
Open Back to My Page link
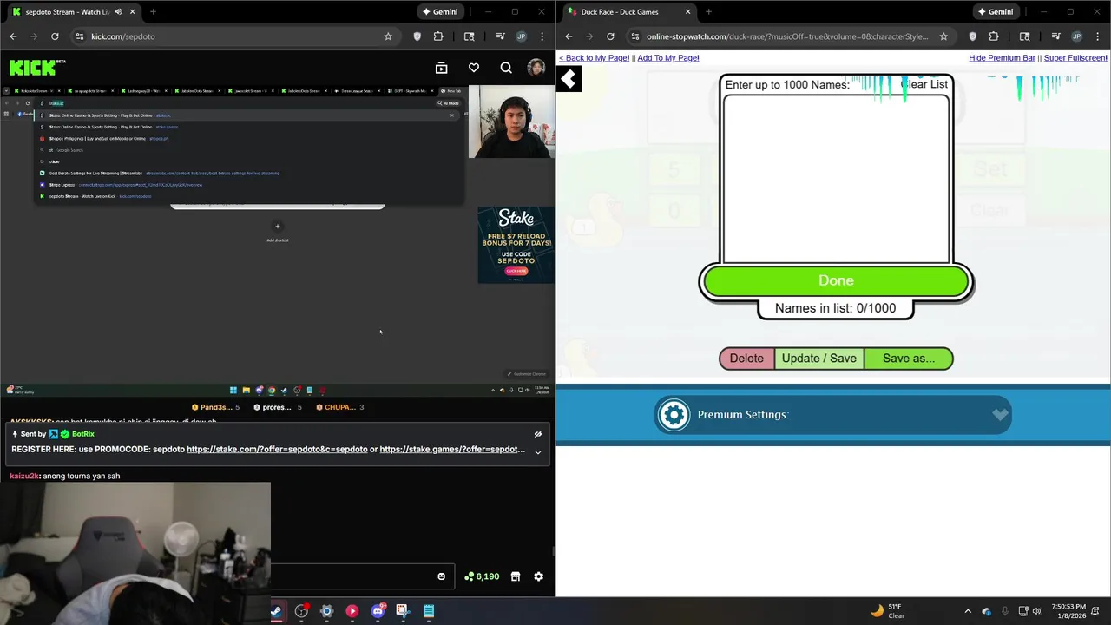[594, 58]
